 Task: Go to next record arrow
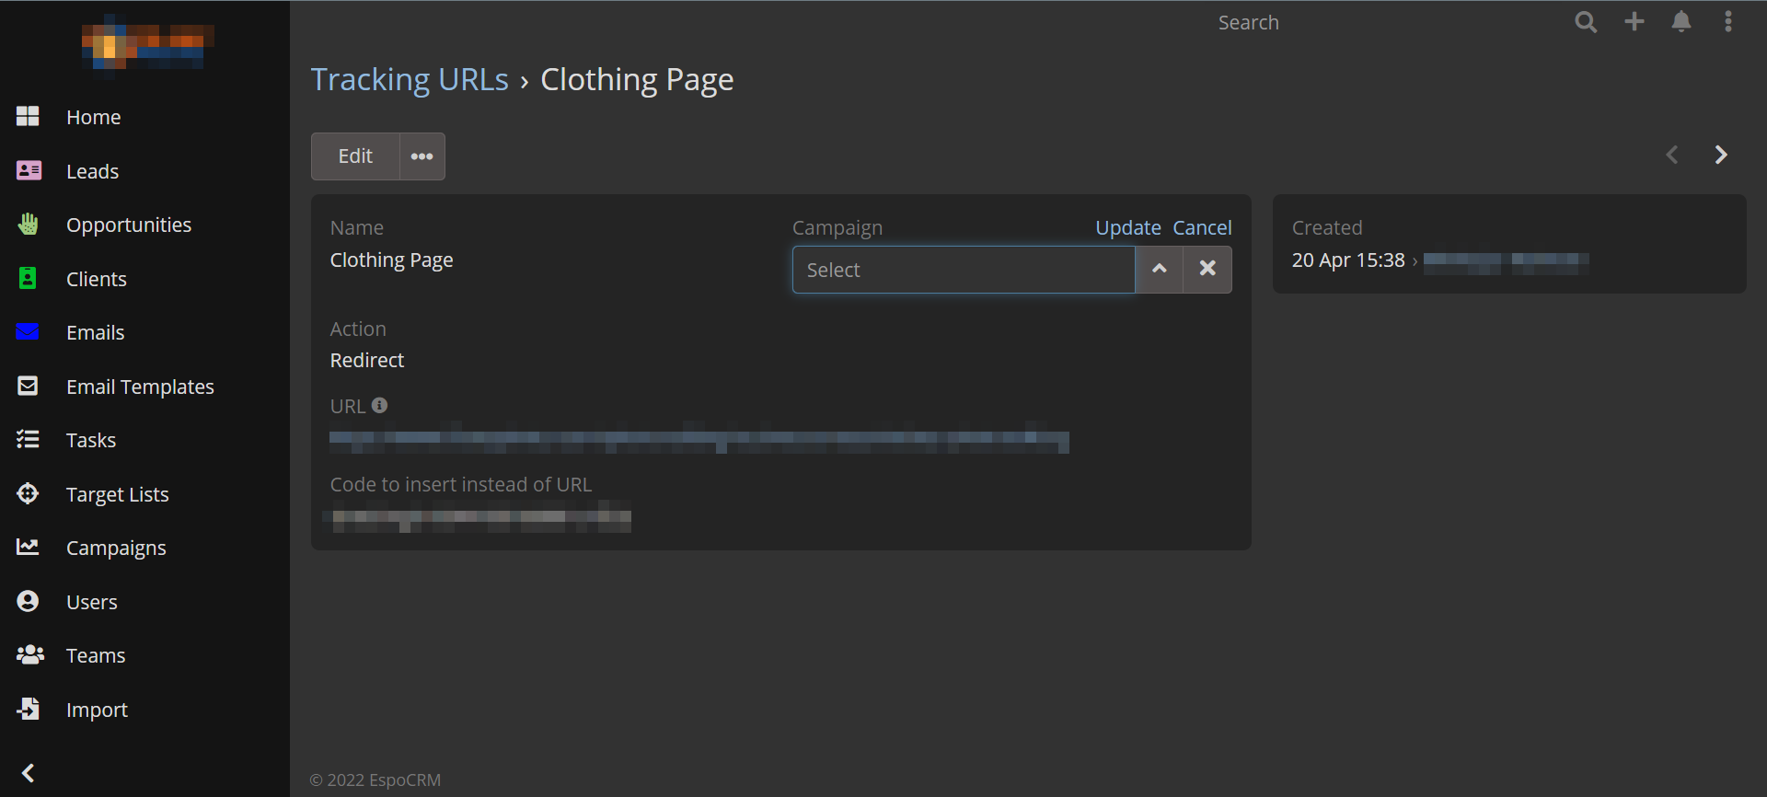click(x=1720, y=156)
